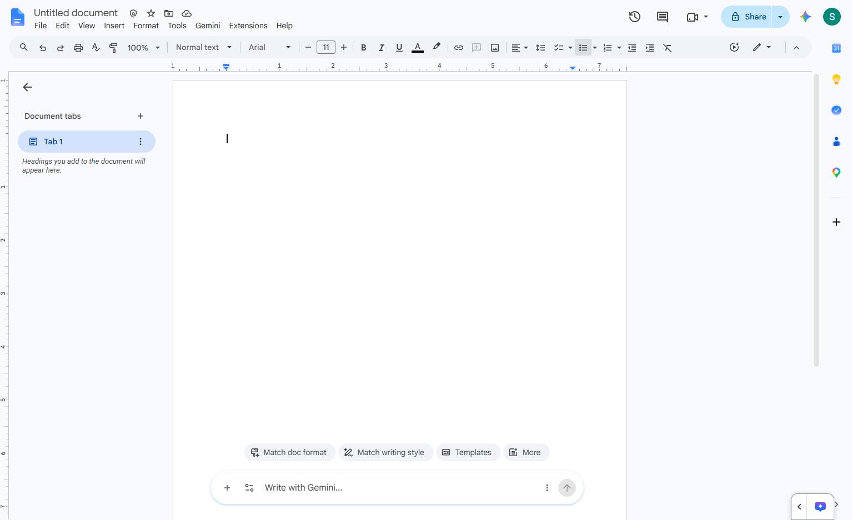
Task: Click the Templates chip
Action: (x=468, y=452)
